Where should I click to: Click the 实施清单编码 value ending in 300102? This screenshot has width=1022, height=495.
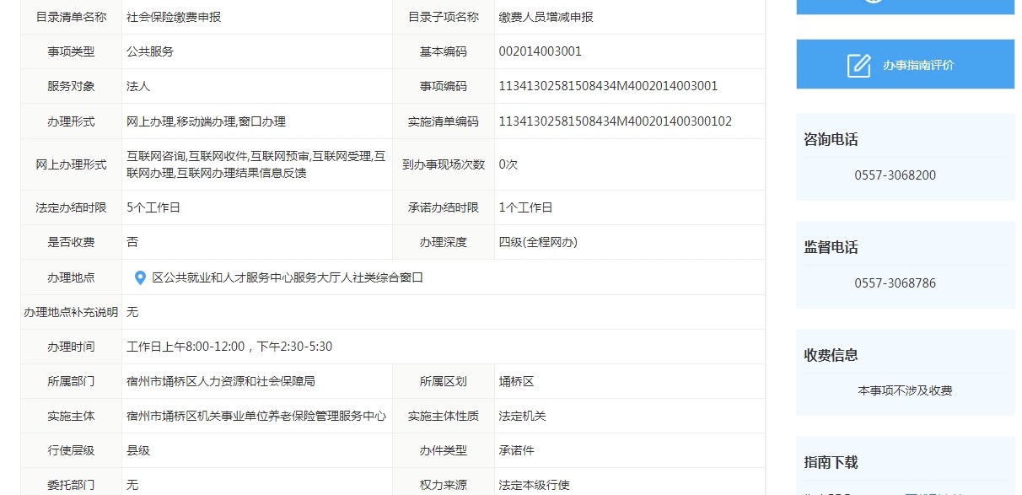tap(615, 121)
